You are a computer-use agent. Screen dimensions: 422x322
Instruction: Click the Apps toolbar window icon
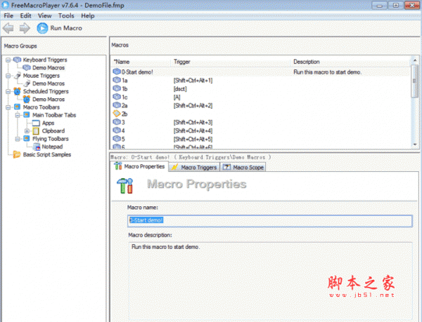click(x=36, y=123)
